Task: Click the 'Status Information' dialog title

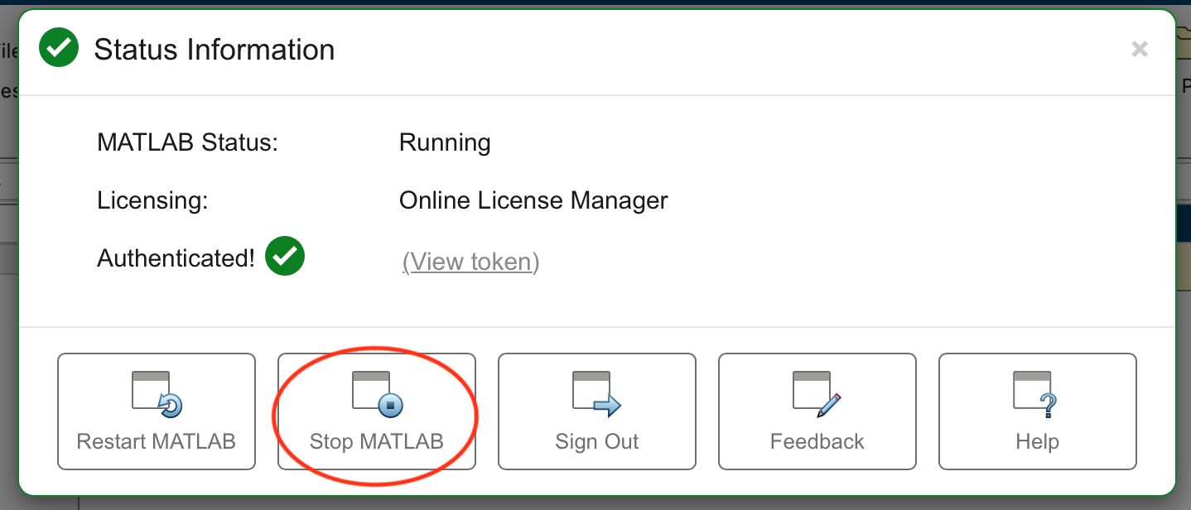Action: [215, 50]
